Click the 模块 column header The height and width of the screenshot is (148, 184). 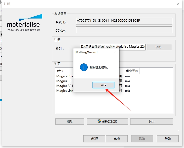pos(60,71)
